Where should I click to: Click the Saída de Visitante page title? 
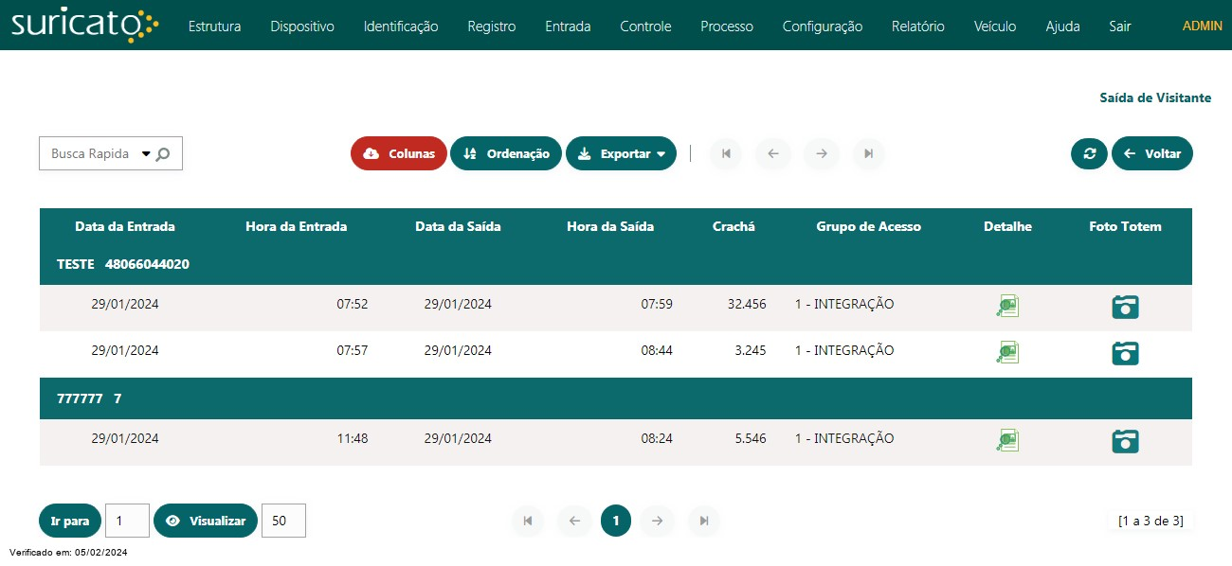(1155, 97)
